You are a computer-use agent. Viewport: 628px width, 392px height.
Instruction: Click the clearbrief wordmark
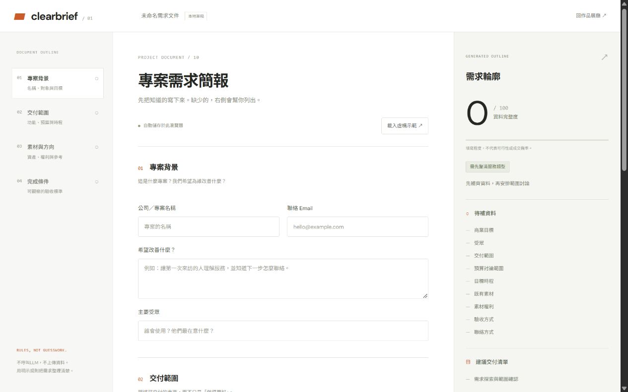click(x=54, y=16)
